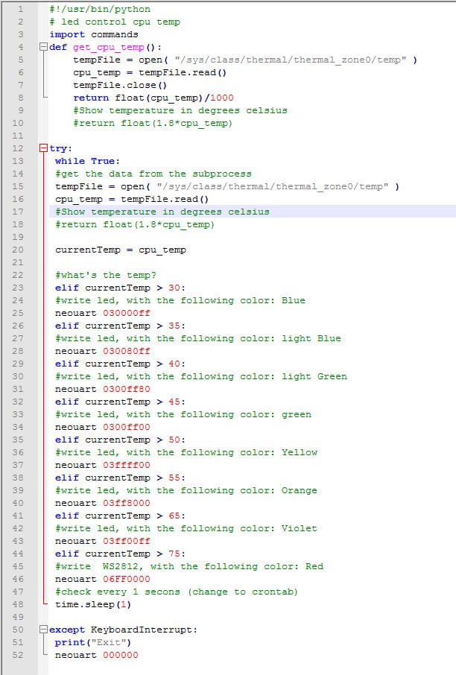456x675 pixels.
Task: Click line number 52 in the gutter
Action: coord(18,655)
